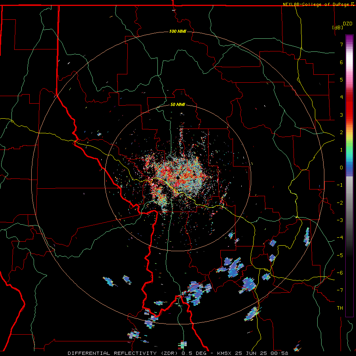The height and width of the screenshot is (356, 356).
Task: Click the 4 value on color scale
Action: (341, 97)
